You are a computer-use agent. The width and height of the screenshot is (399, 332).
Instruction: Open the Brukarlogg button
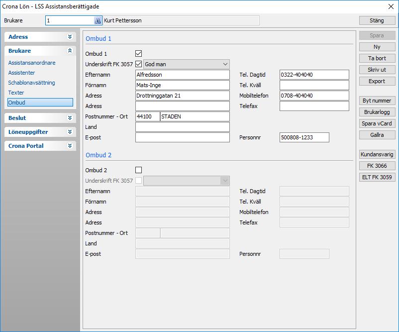pos(377,112)
